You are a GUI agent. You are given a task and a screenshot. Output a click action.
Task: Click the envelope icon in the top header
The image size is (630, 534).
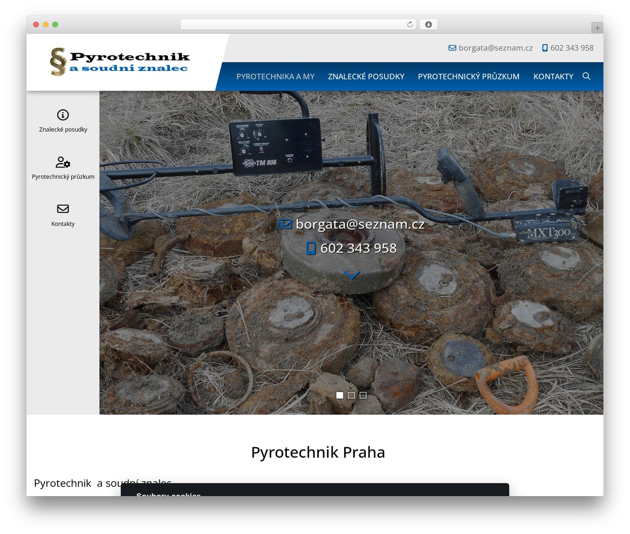[x=452, y=48]
